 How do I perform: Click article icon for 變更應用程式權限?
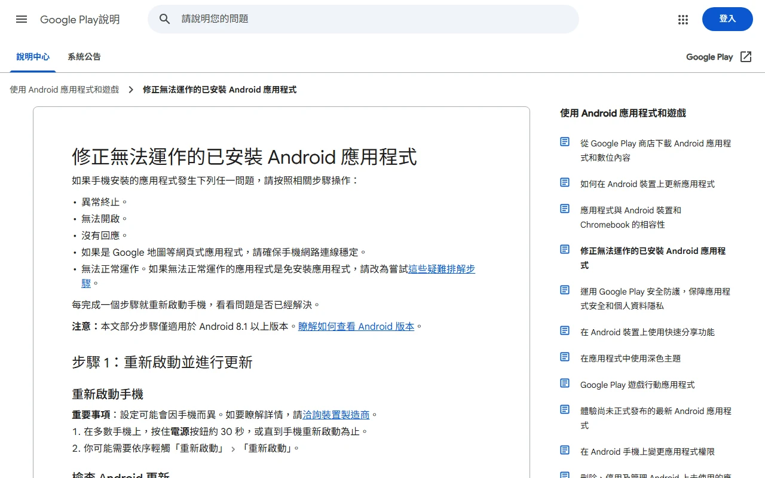click(565, 450)
